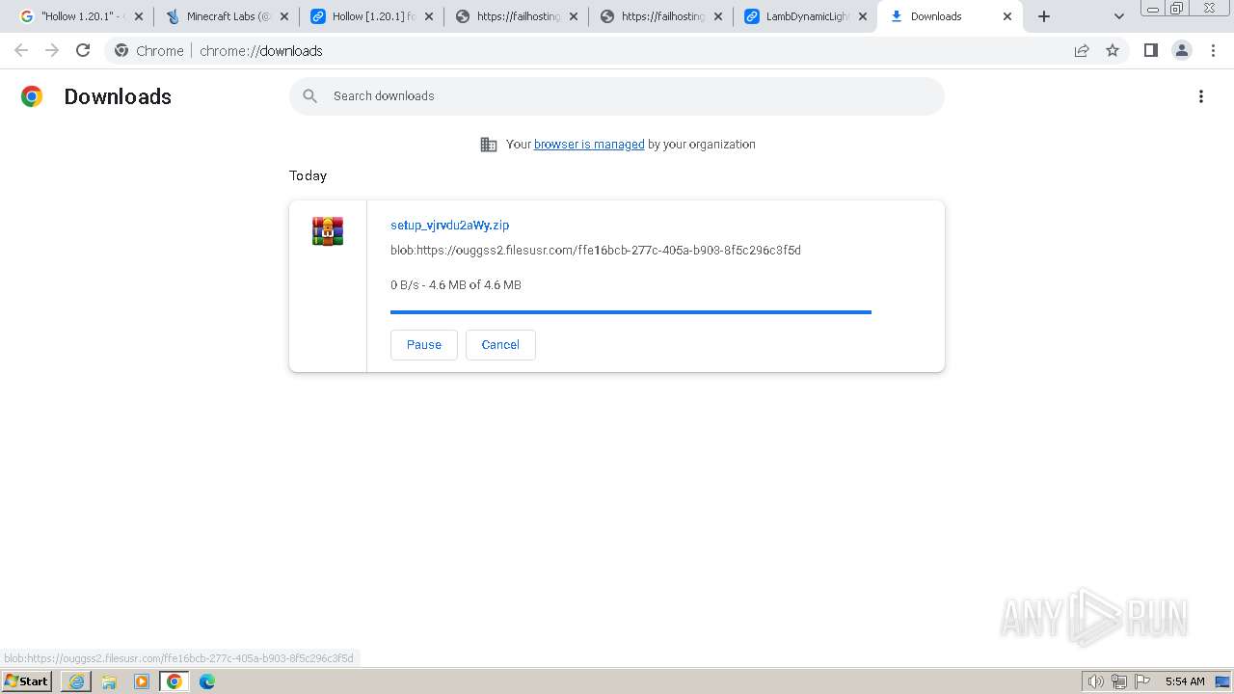Open setup_vjrvdu2aWy.zip file link
This screenshot has height=694, width=1234.
(x=449, y=225)
